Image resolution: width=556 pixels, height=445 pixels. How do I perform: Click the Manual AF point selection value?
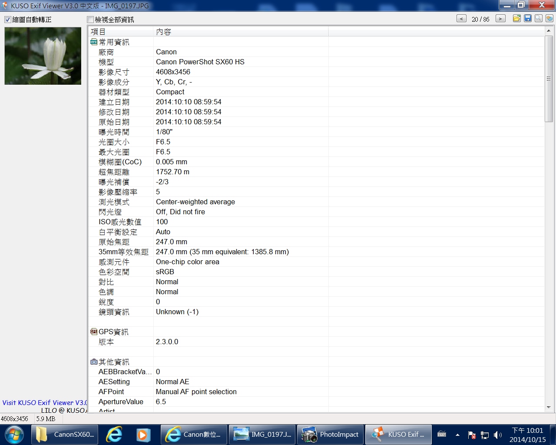click(x=196, y=392)
